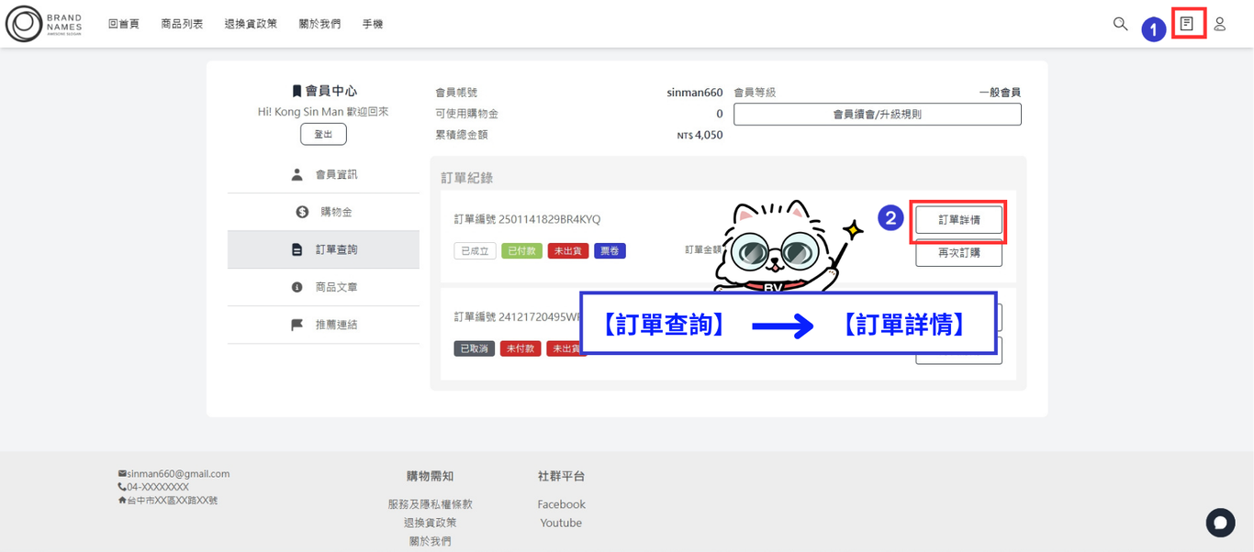Screen dimensions: 1254x552
Task: Open the user account profile icon
Action: [x=1219, y=24]
